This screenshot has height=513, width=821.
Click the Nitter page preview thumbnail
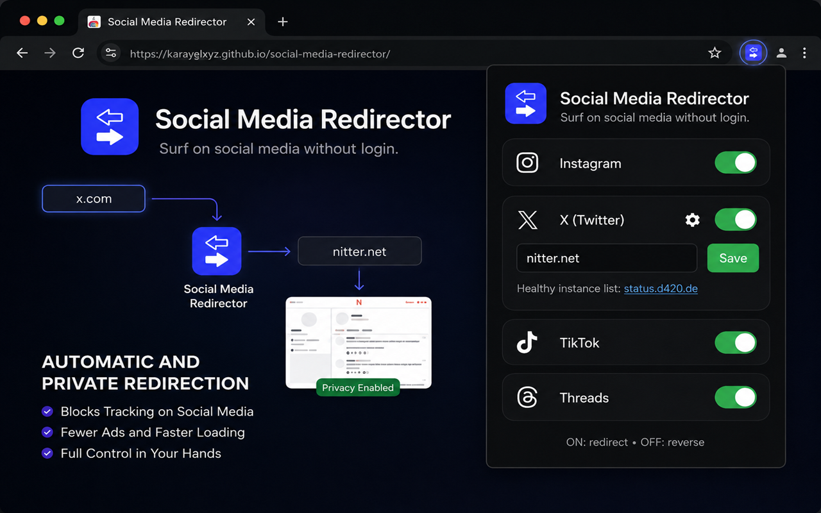pyautogui.click(x=359, y=342)
